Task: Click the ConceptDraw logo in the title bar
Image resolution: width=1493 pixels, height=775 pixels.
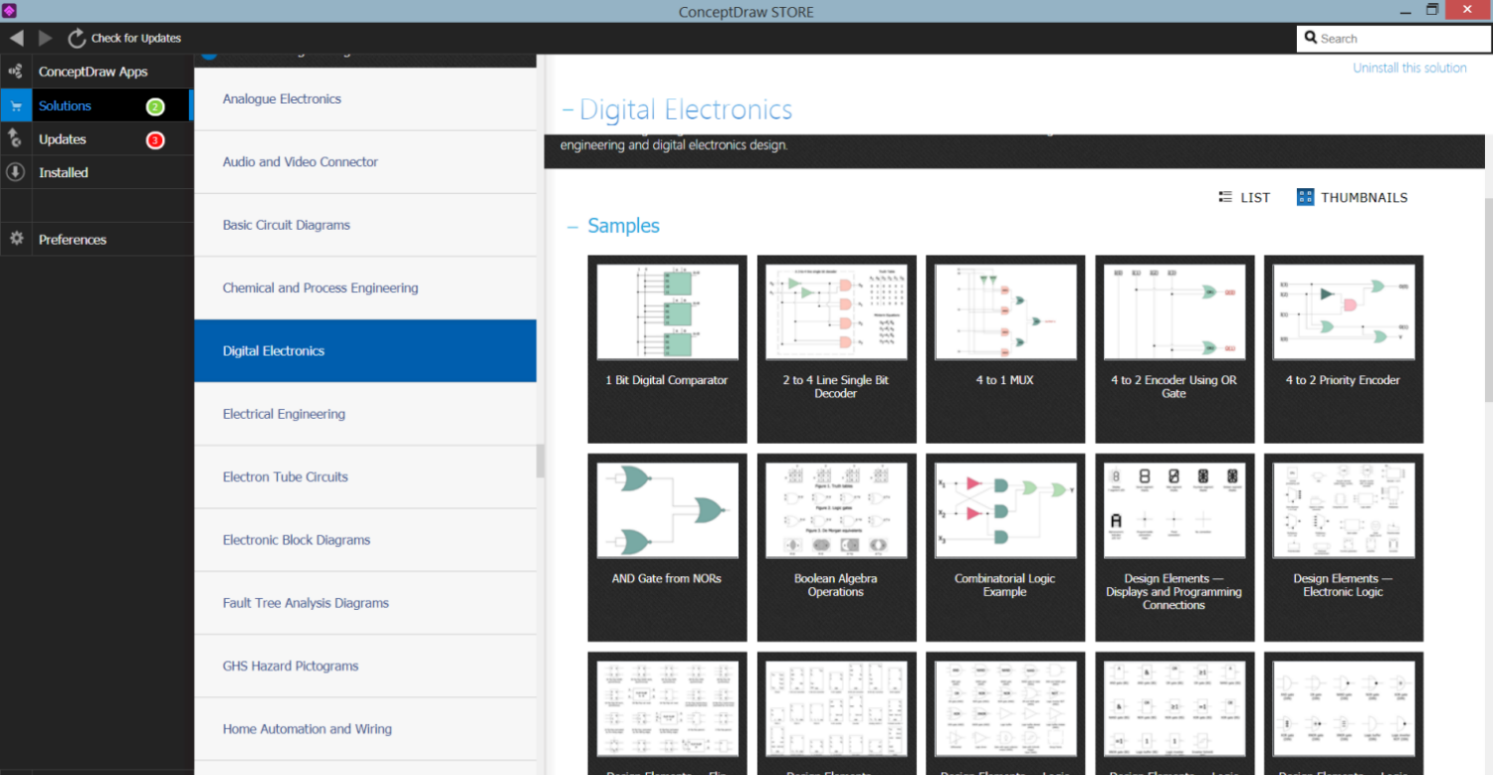Action: coord(10,11)
